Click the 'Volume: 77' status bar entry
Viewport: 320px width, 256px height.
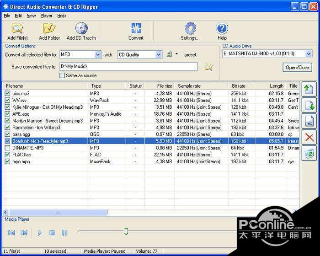point(147,251)
